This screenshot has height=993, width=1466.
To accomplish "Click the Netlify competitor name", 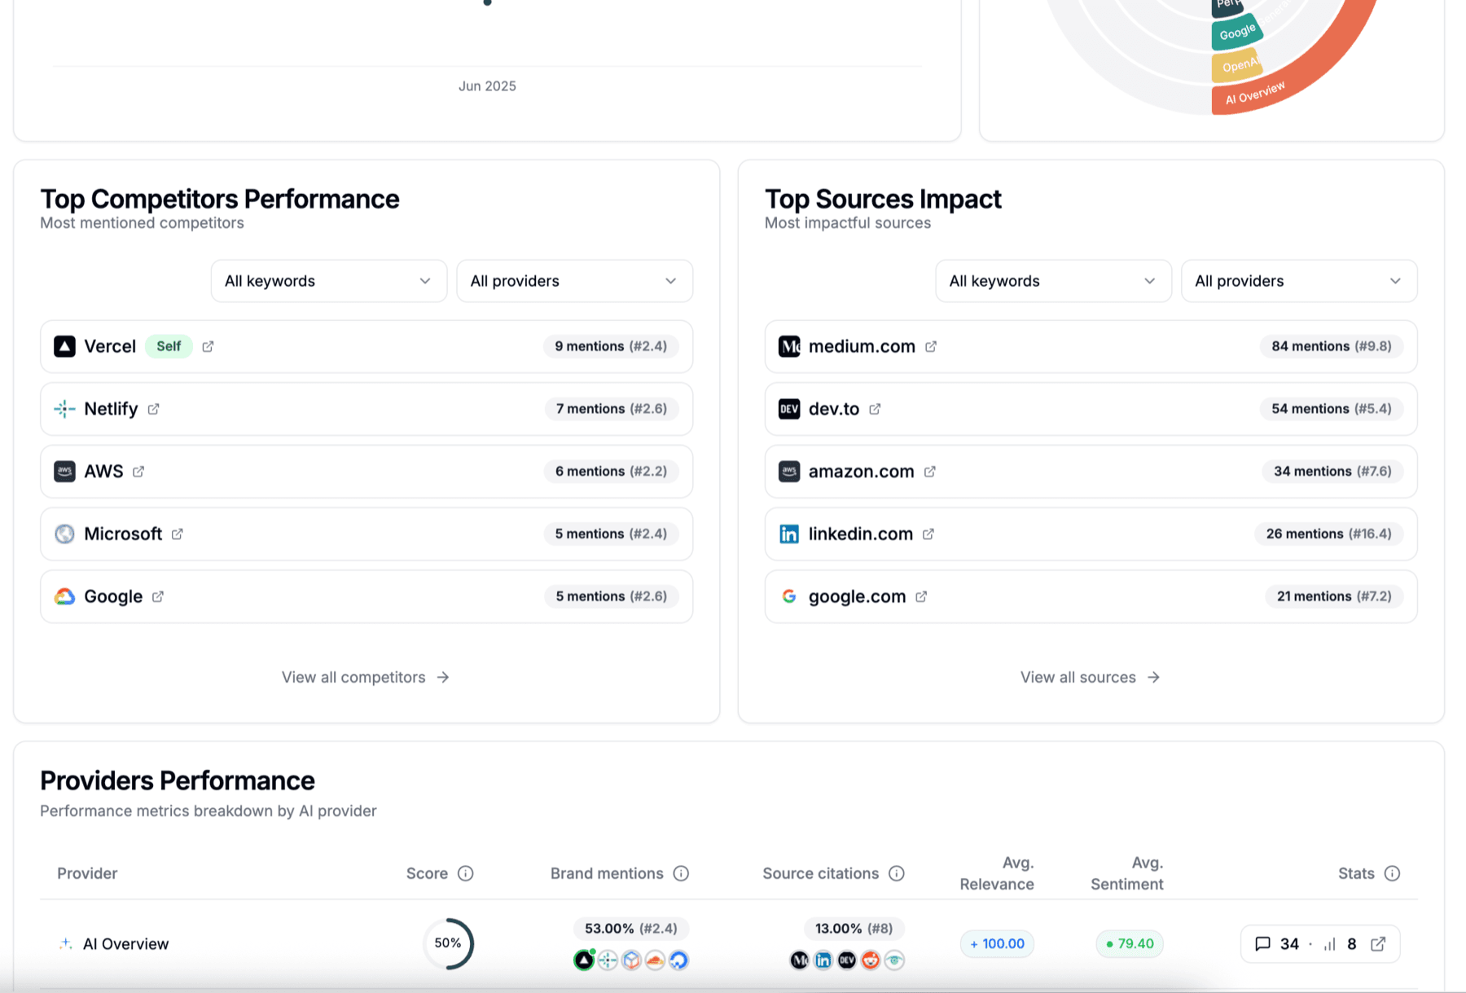I will pyautogui.click(x=111, y=409).
